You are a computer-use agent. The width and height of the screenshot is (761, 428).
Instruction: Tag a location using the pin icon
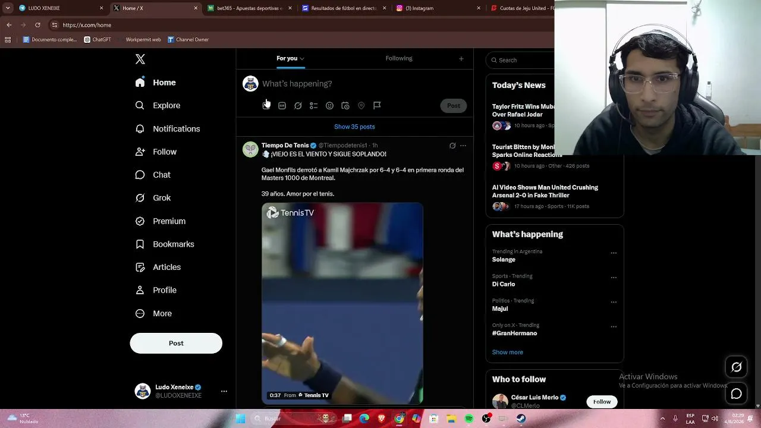[361, 105]
